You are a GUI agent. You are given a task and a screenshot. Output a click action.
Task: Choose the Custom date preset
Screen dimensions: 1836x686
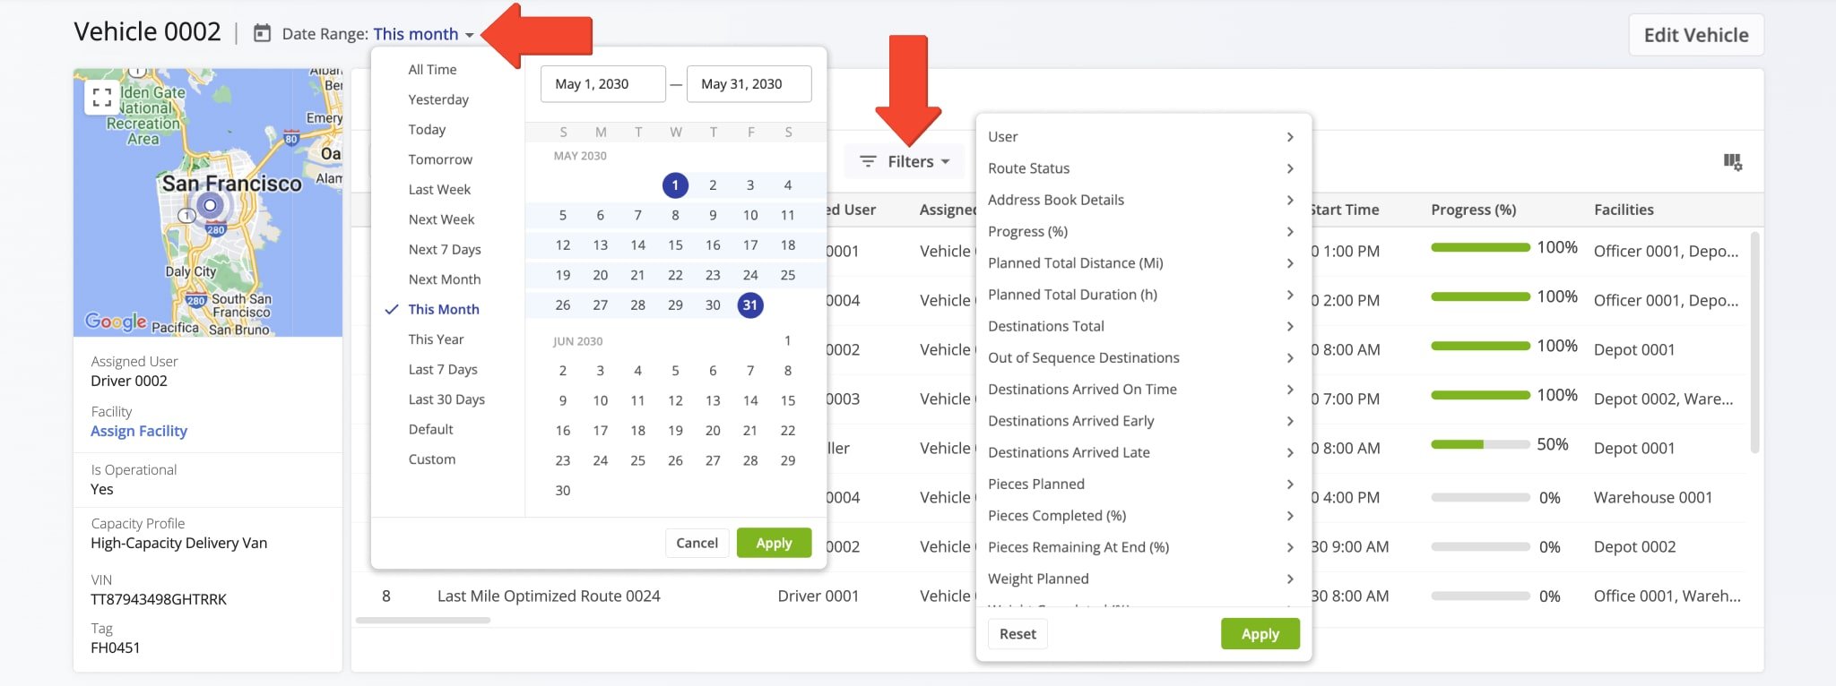coord(432,459)
